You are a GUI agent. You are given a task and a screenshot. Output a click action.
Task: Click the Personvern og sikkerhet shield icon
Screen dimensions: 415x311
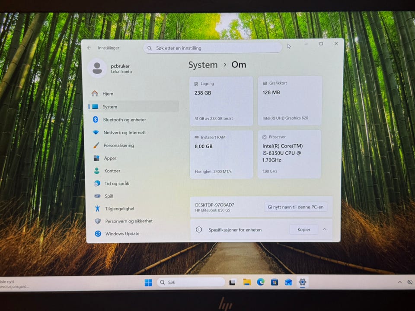[98, 221]
